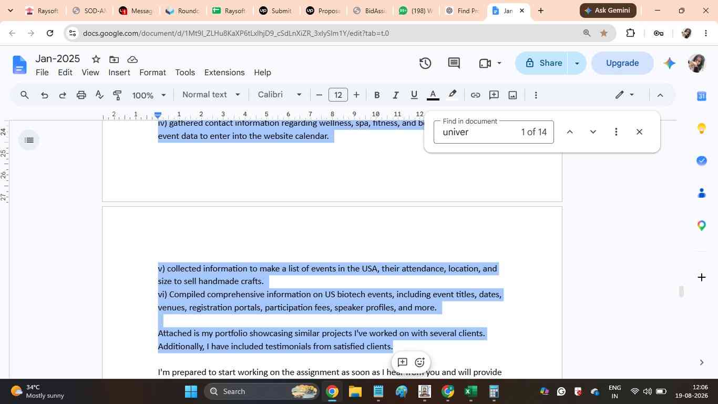
Task: Toggle bold formatting
Action: 376,95
